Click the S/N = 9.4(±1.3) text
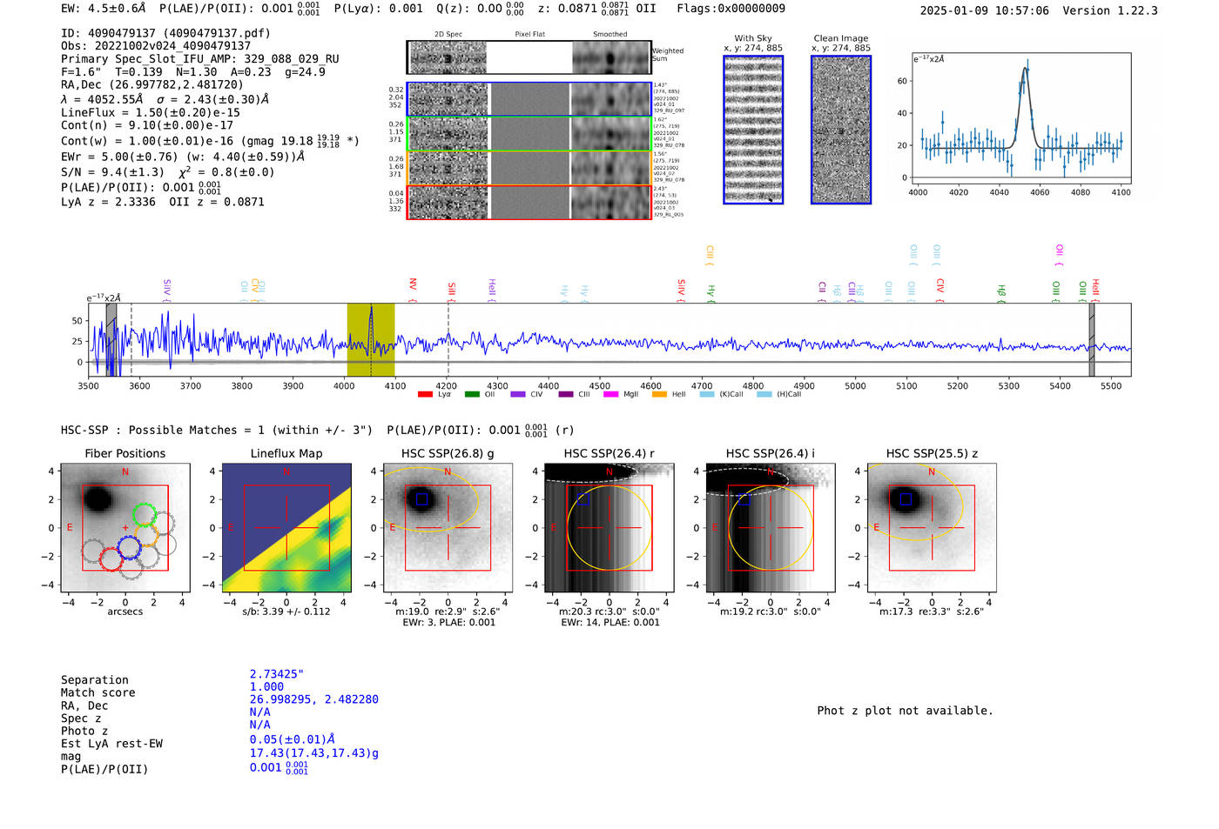Viewport: 1219px width, 829px height. click(112, 172)
